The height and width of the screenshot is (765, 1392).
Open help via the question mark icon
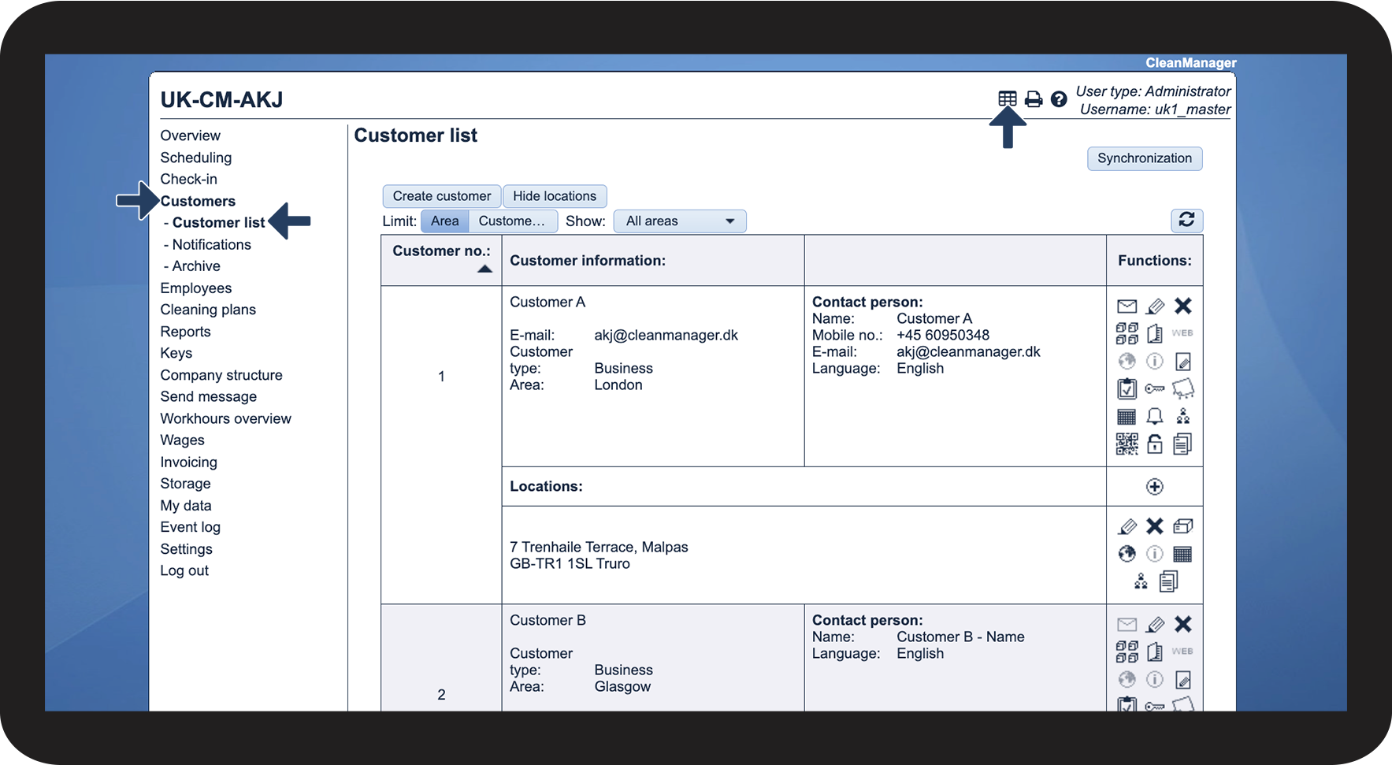pos(1059,99)
